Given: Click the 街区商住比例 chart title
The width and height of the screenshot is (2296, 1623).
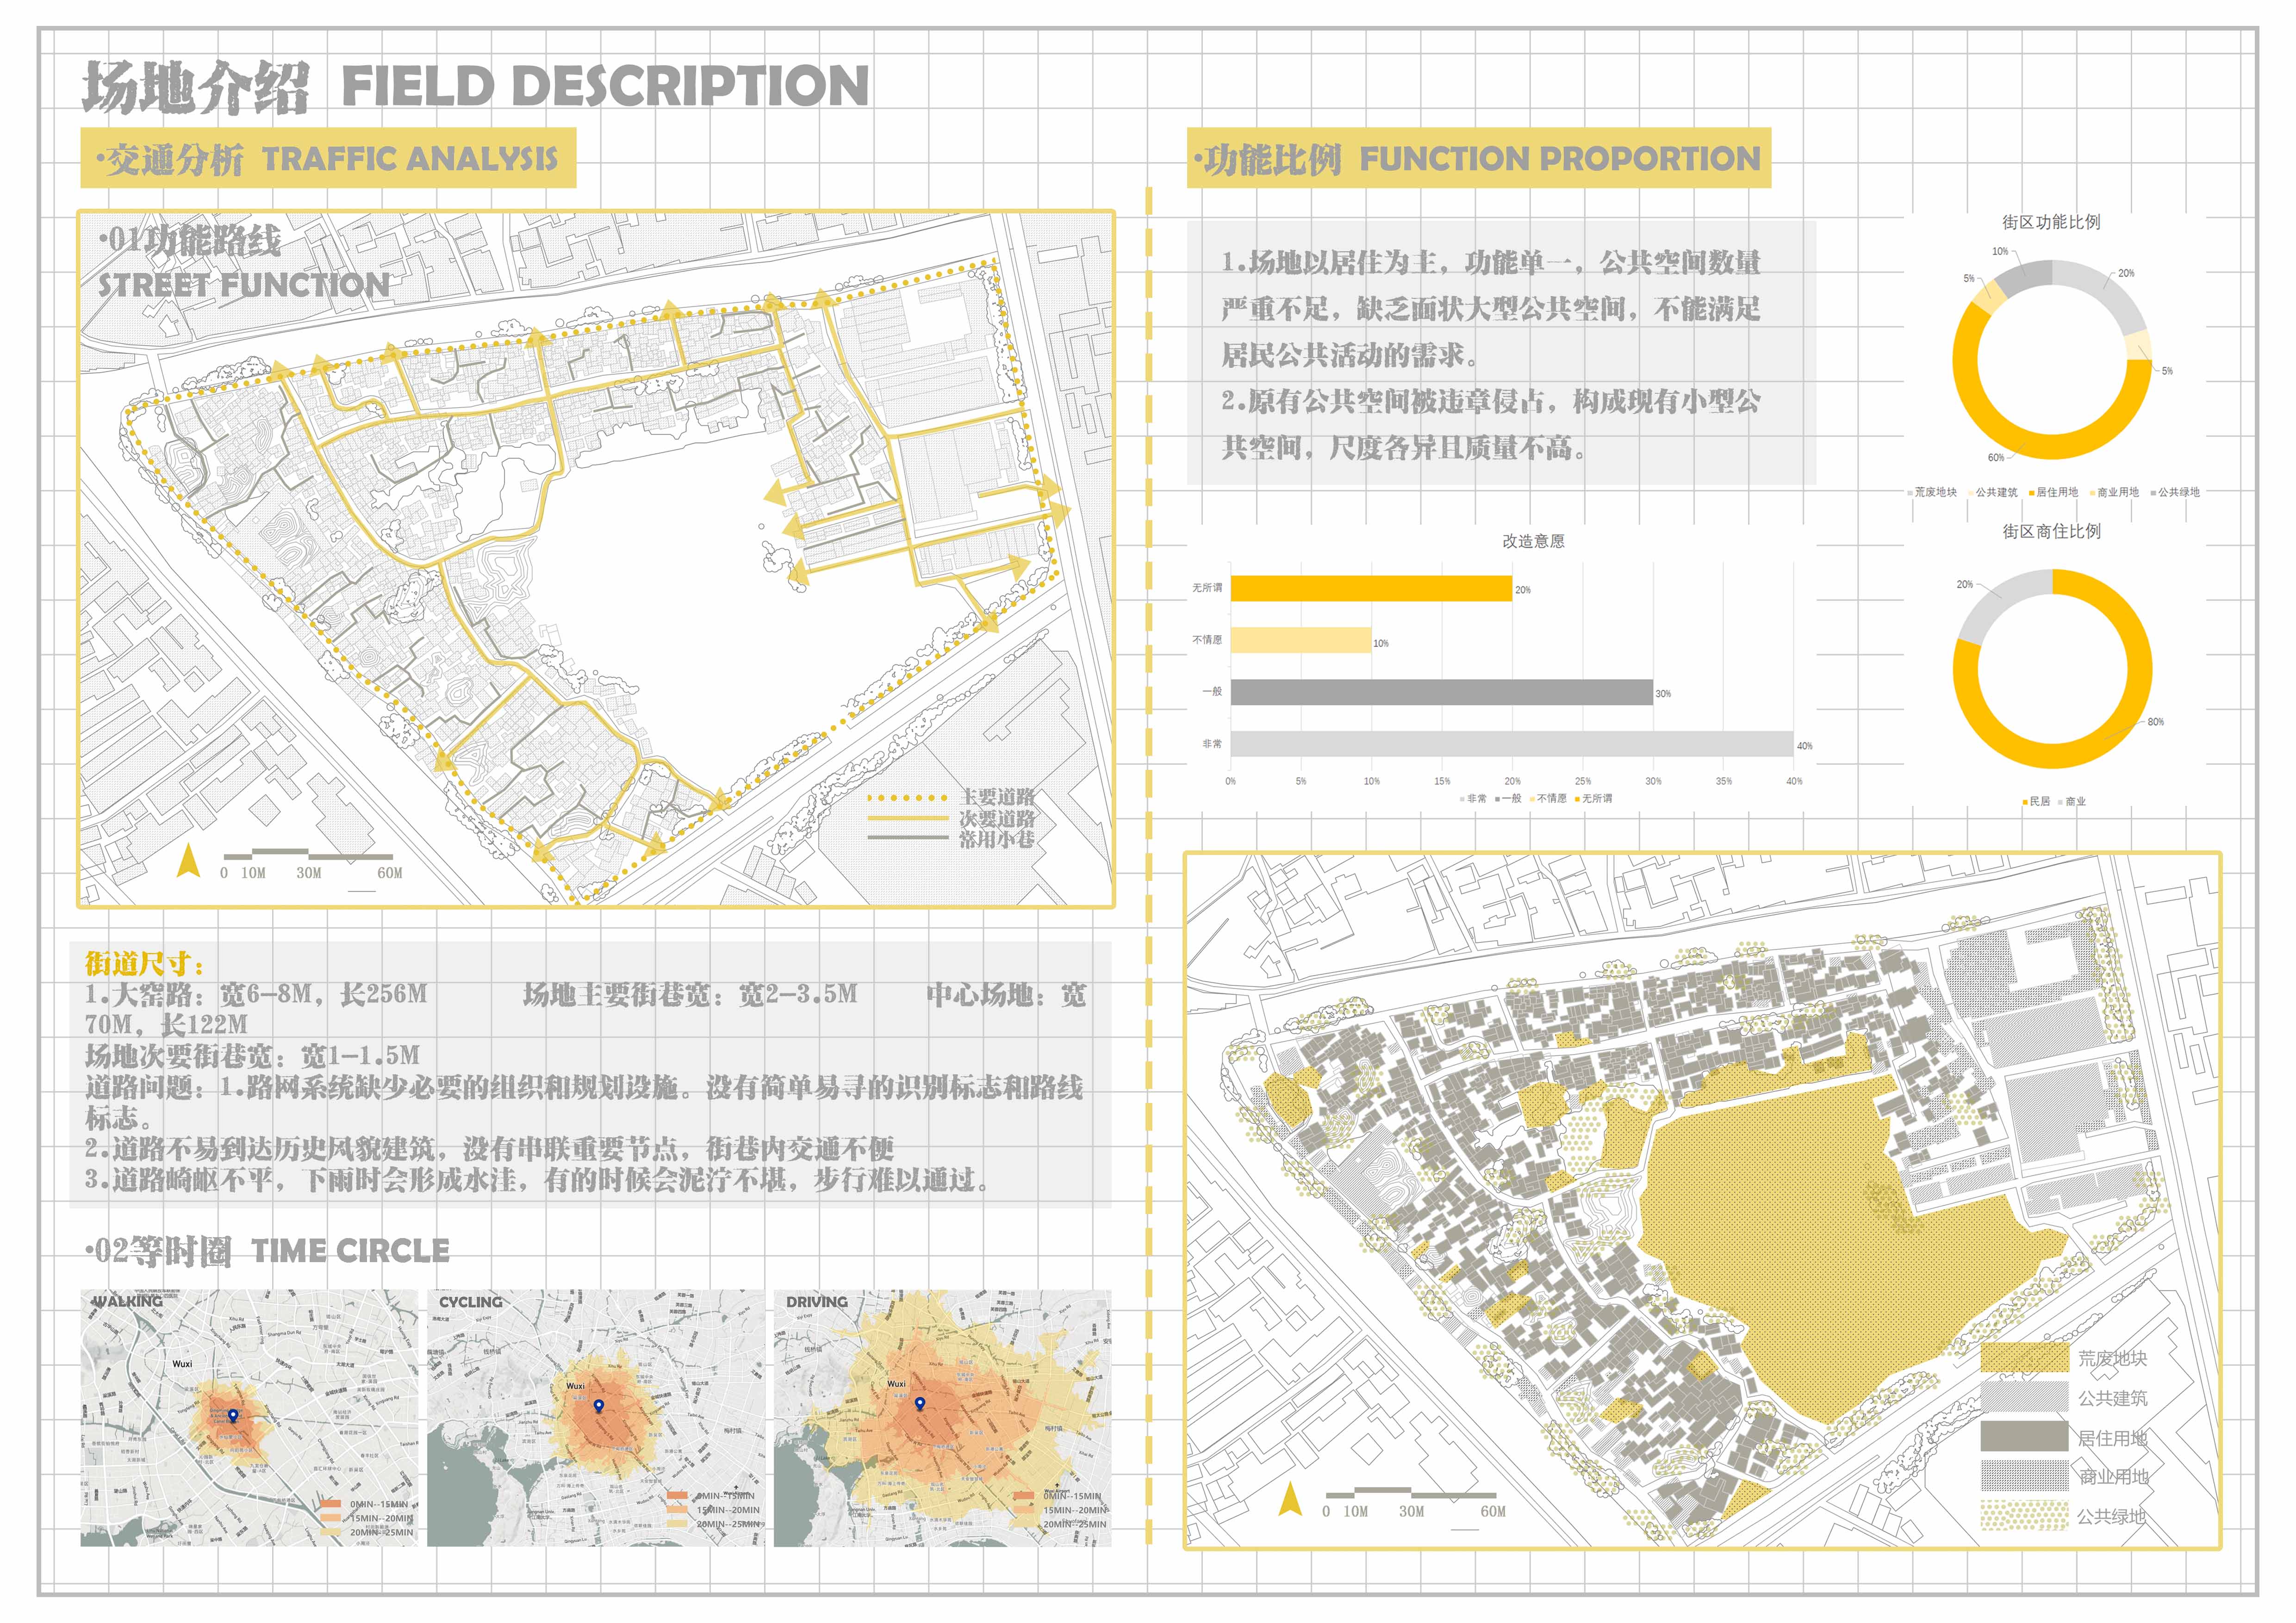Looking at the screenshot, I should (2051, 532).
